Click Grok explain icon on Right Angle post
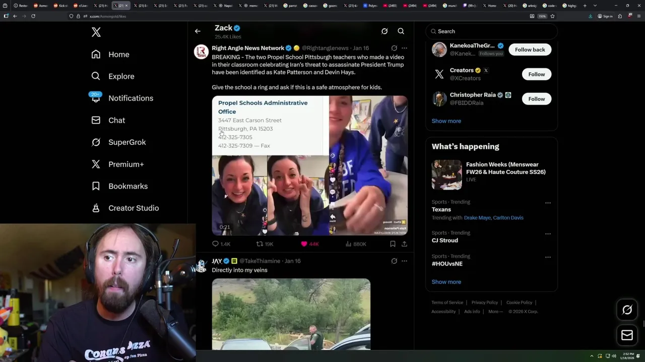The image size is (645, 362). coord(394,48)
